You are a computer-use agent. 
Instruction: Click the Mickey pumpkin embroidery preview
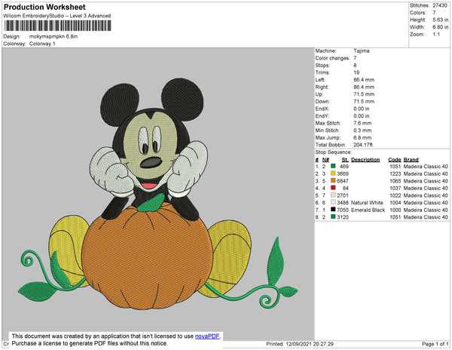tap(158, 194)
